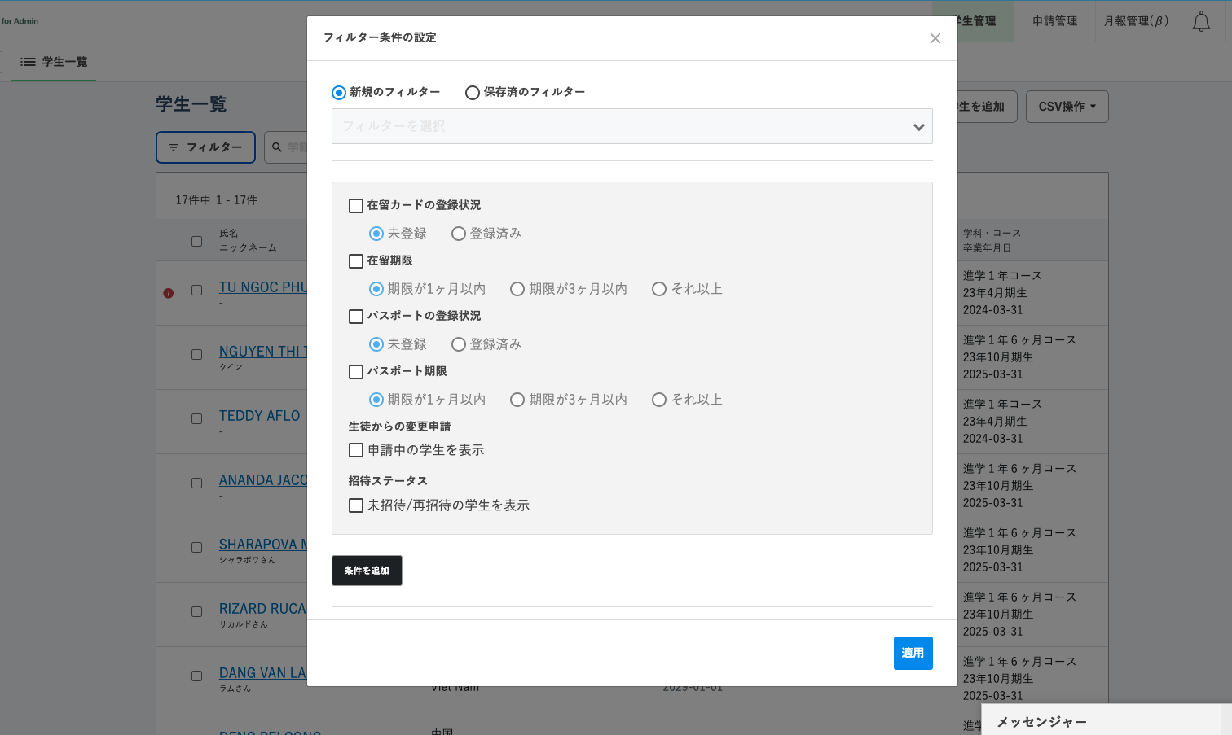Enable 在留期限 checkbox

356,261
